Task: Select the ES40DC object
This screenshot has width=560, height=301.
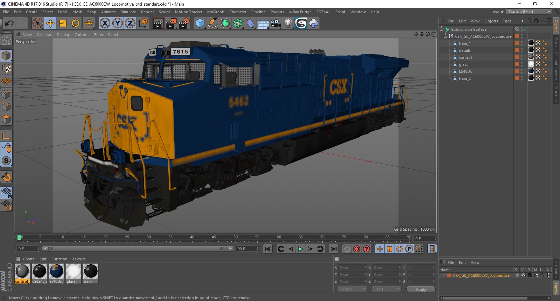Action: tap(465, 71)
